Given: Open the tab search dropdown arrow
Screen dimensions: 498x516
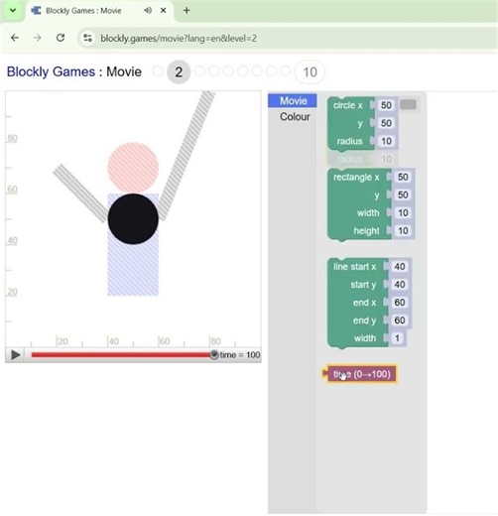Looking at the screenshot, I should point(13,10).
